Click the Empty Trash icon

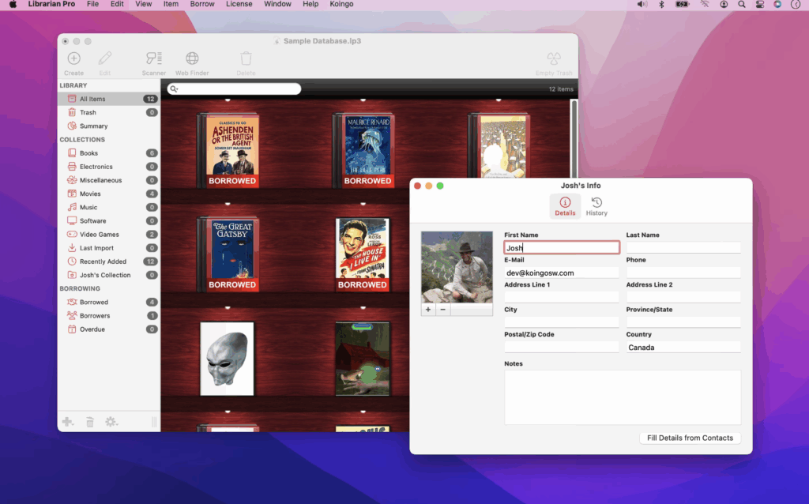[553, 58]
